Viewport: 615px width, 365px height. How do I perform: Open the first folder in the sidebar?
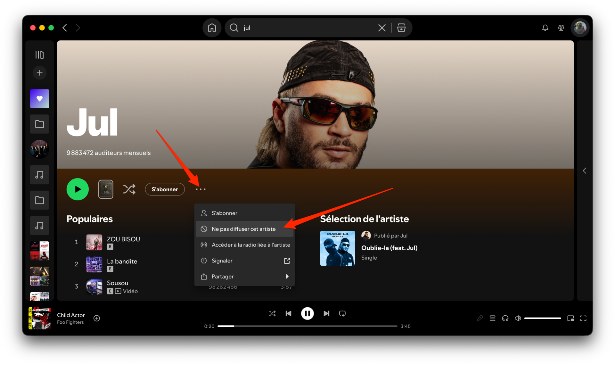tap(39, 124)
